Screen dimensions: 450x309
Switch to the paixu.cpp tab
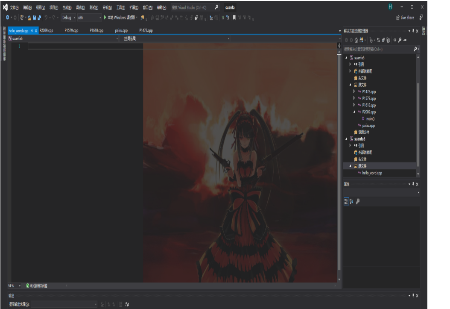(x=121, y=30)
